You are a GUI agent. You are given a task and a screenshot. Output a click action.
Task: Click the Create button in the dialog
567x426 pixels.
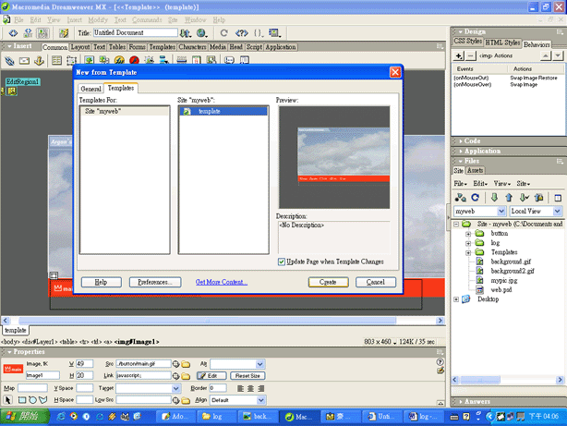(x=329, y=282)
